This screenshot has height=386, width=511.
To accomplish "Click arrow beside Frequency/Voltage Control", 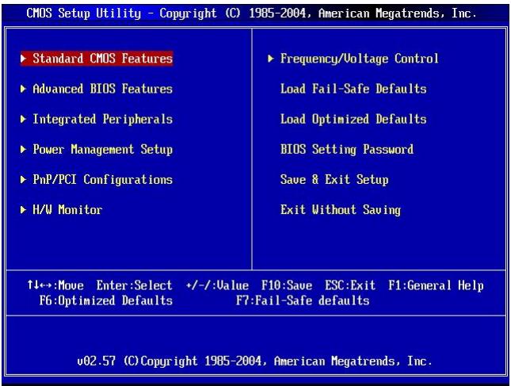I will [x=270, y=59].
